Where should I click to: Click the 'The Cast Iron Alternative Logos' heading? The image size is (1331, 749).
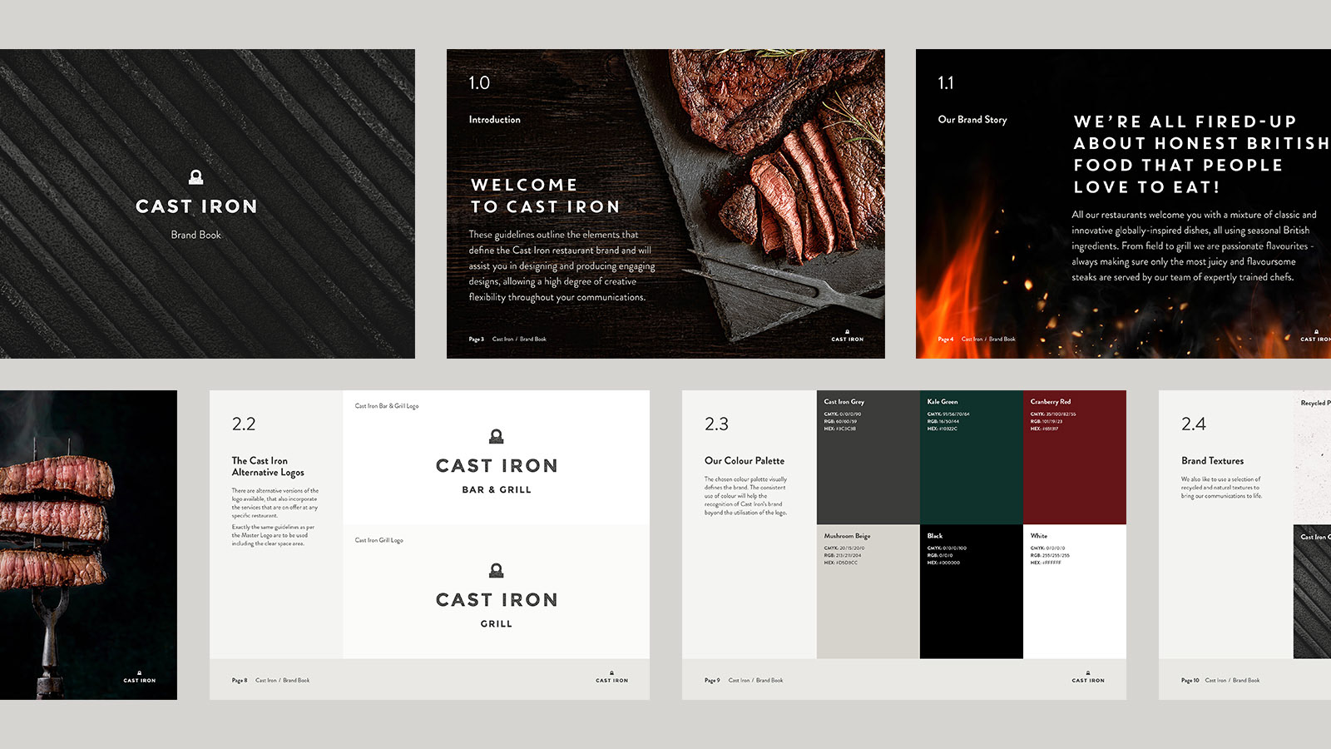(x=268, y=466)
